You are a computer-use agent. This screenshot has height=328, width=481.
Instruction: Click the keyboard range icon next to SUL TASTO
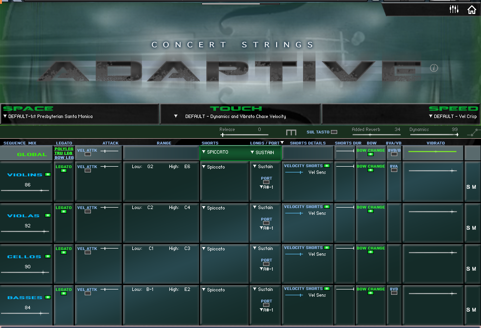tap(291, 132)
